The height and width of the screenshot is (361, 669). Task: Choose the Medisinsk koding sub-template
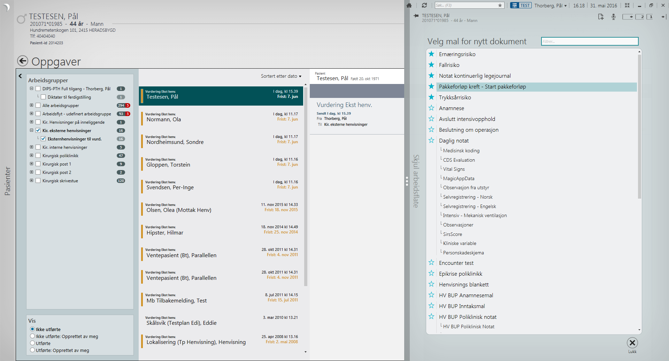coord(461,151)
